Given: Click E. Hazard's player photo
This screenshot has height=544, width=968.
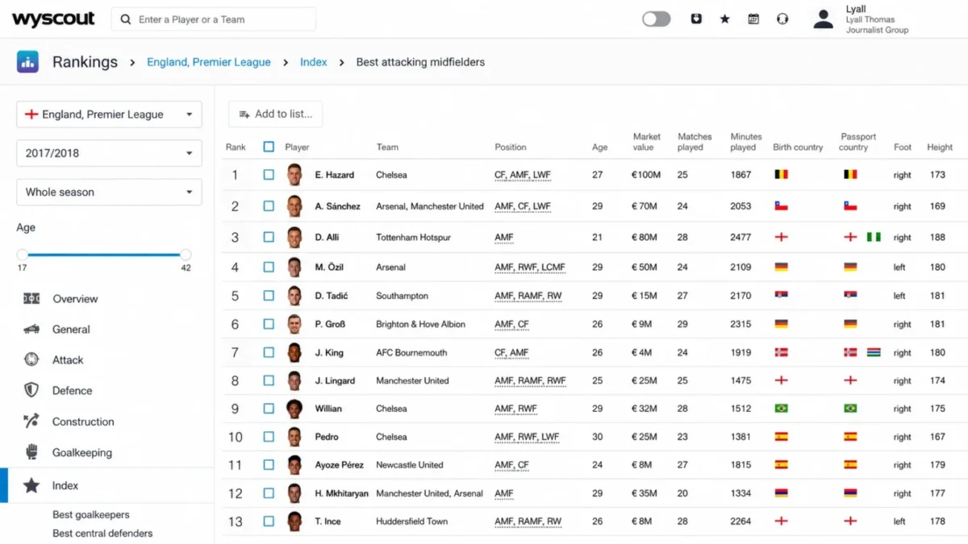Looking at the screenshot, I should (294, 175).
